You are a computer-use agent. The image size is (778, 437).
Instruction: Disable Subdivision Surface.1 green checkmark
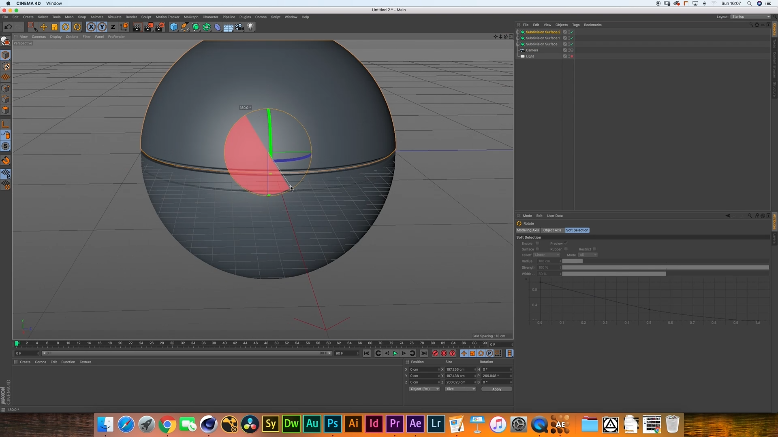click(x=572, y=38)
